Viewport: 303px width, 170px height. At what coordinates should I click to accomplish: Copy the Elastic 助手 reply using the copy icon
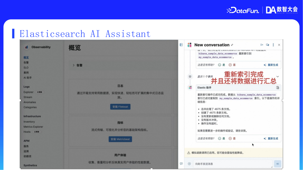click(x=277, y=87)
